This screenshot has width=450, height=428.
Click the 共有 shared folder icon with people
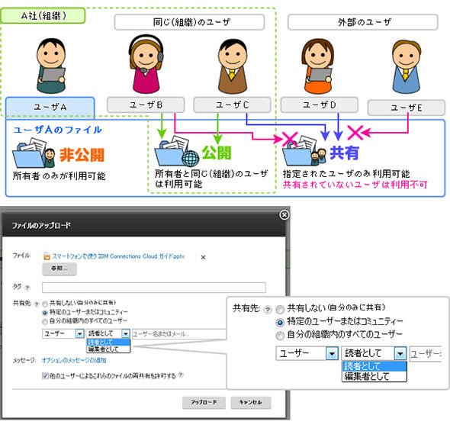point(304,150)
